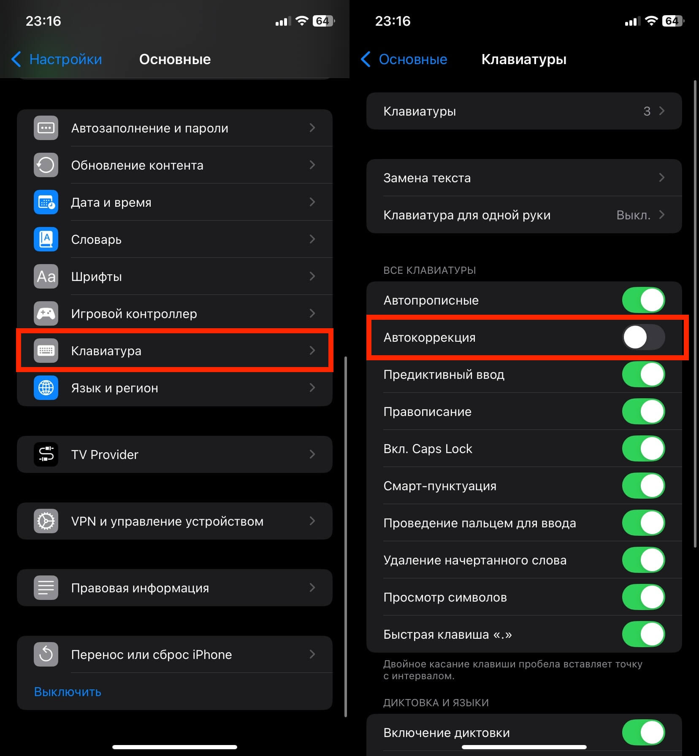The width and height of the screenshot is (699, 756).
Task: Disable the Автопрописные toggle
Action: [643, 300]
